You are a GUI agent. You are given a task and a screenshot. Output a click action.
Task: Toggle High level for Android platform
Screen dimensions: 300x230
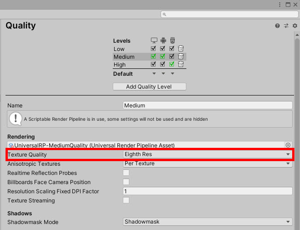[162, 64]
